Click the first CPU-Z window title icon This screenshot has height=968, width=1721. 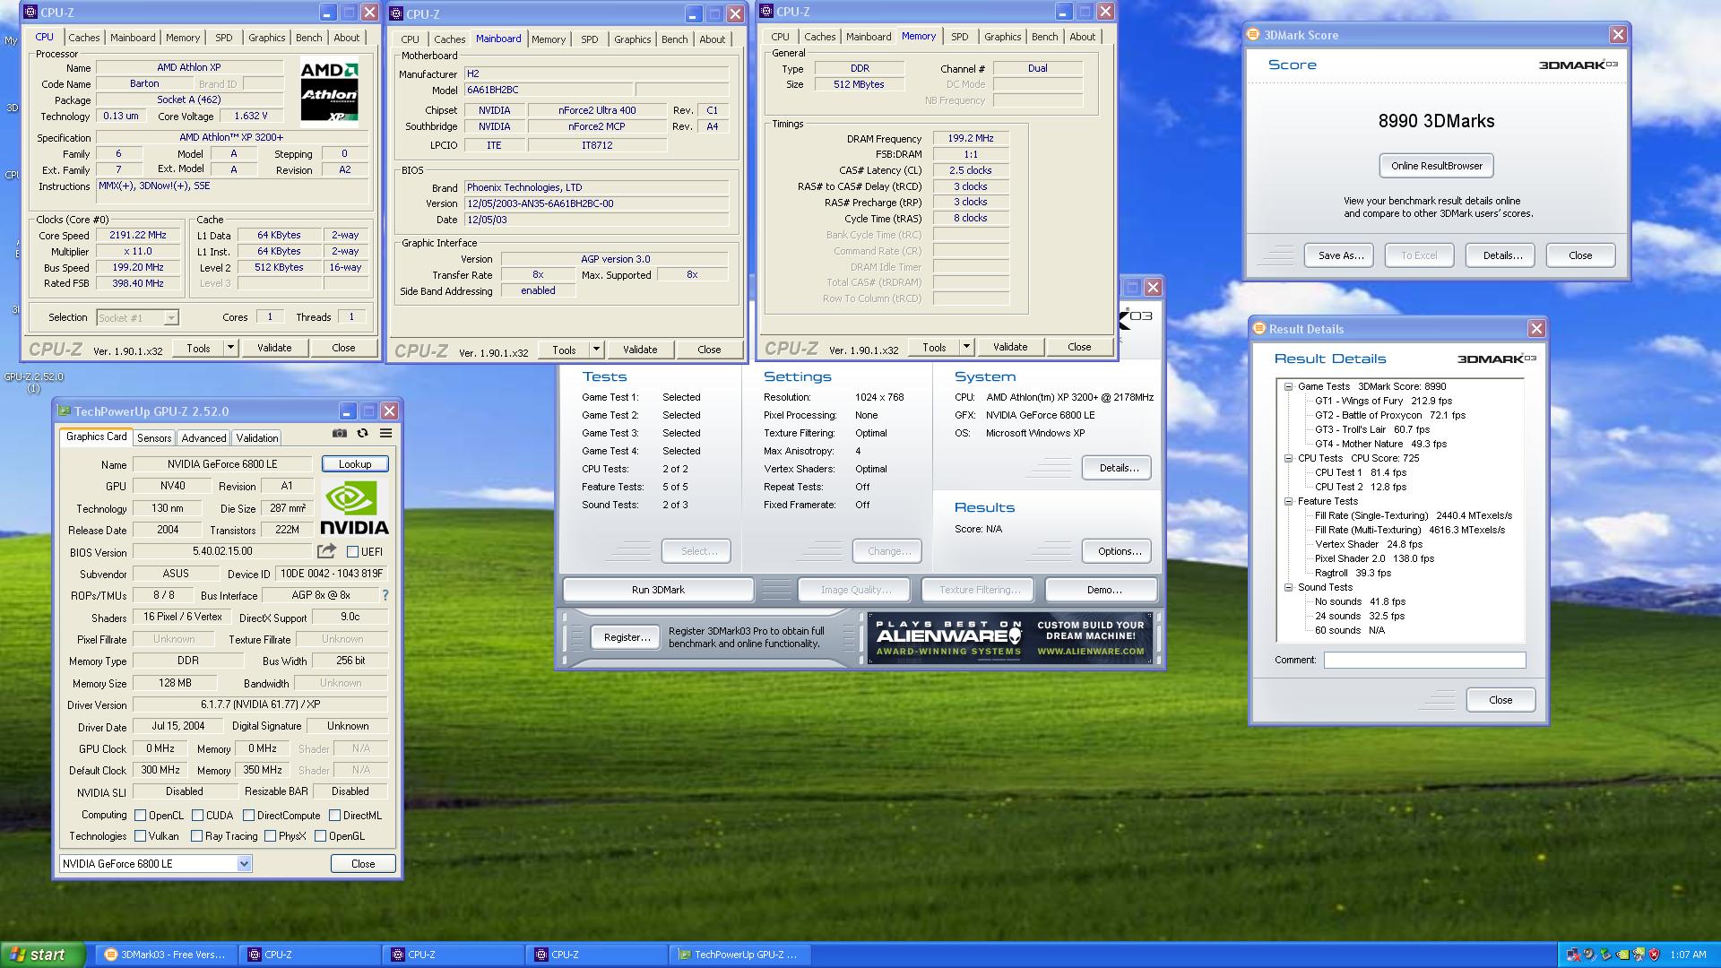coord(31,13)
